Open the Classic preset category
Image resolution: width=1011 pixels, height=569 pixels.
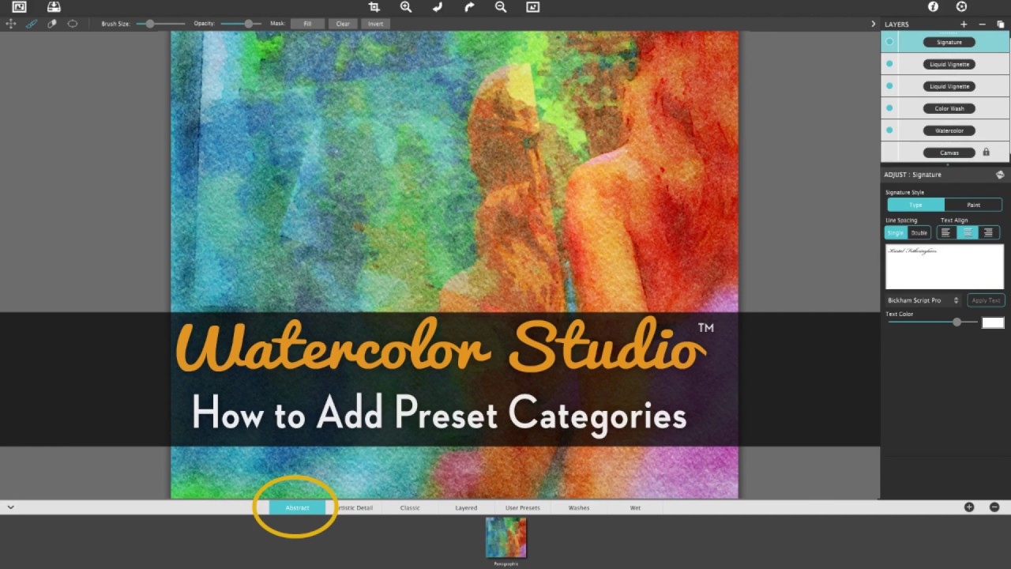pos(410,508)
